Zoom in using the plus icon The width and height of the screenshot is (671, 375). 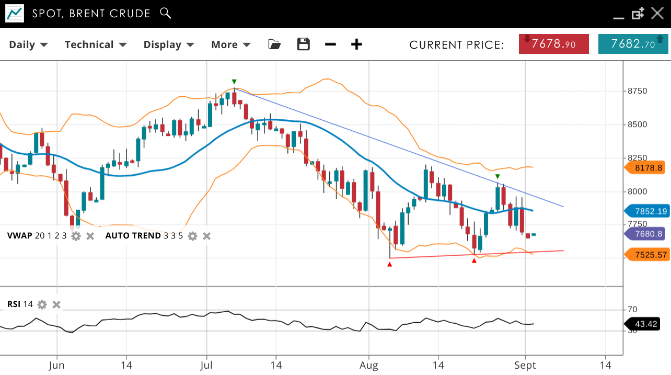(x=356, y=44)
